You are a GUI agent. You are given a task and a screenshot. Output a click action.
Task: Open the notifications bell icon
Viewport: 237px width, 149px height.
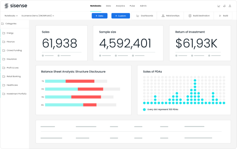pyautogui.click(x=224, y=6)
